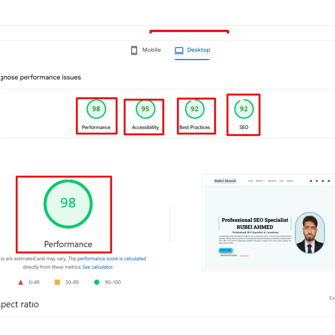
Task: Click the Twitter icon in the site preview
Action: [x=317, y=181]
